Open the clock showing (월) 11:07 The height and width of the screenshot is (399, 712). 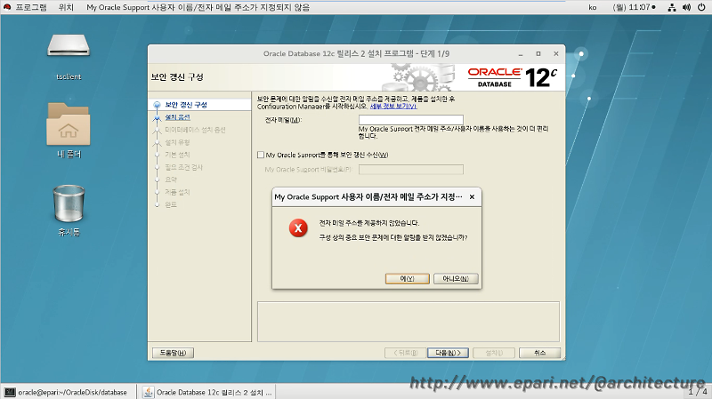634,7
